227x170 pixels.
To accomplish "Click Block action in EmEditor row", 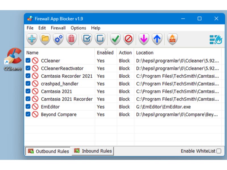I will tap(124, 107).
